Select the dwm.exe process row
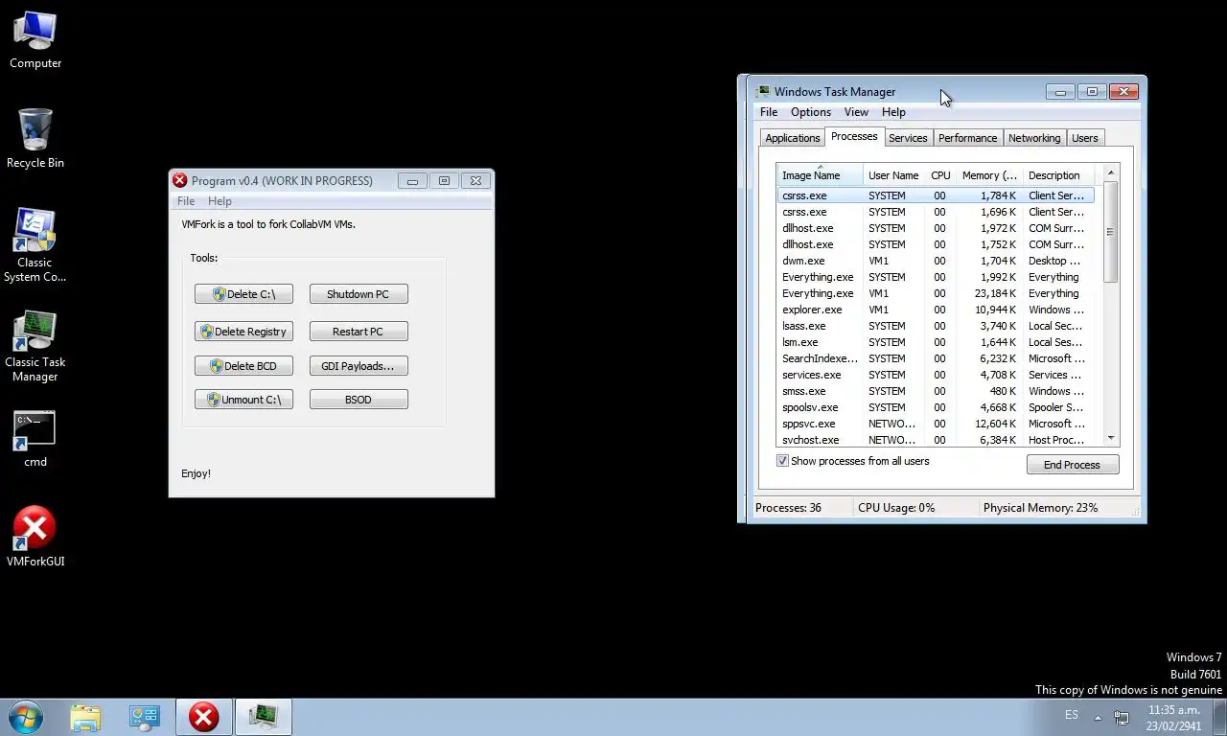1227x736 pixels. pyautogui.click(x=936, y=261)
